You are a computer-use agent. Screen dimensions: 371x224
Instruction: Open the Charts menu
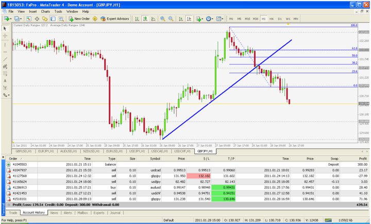[46, 11]
